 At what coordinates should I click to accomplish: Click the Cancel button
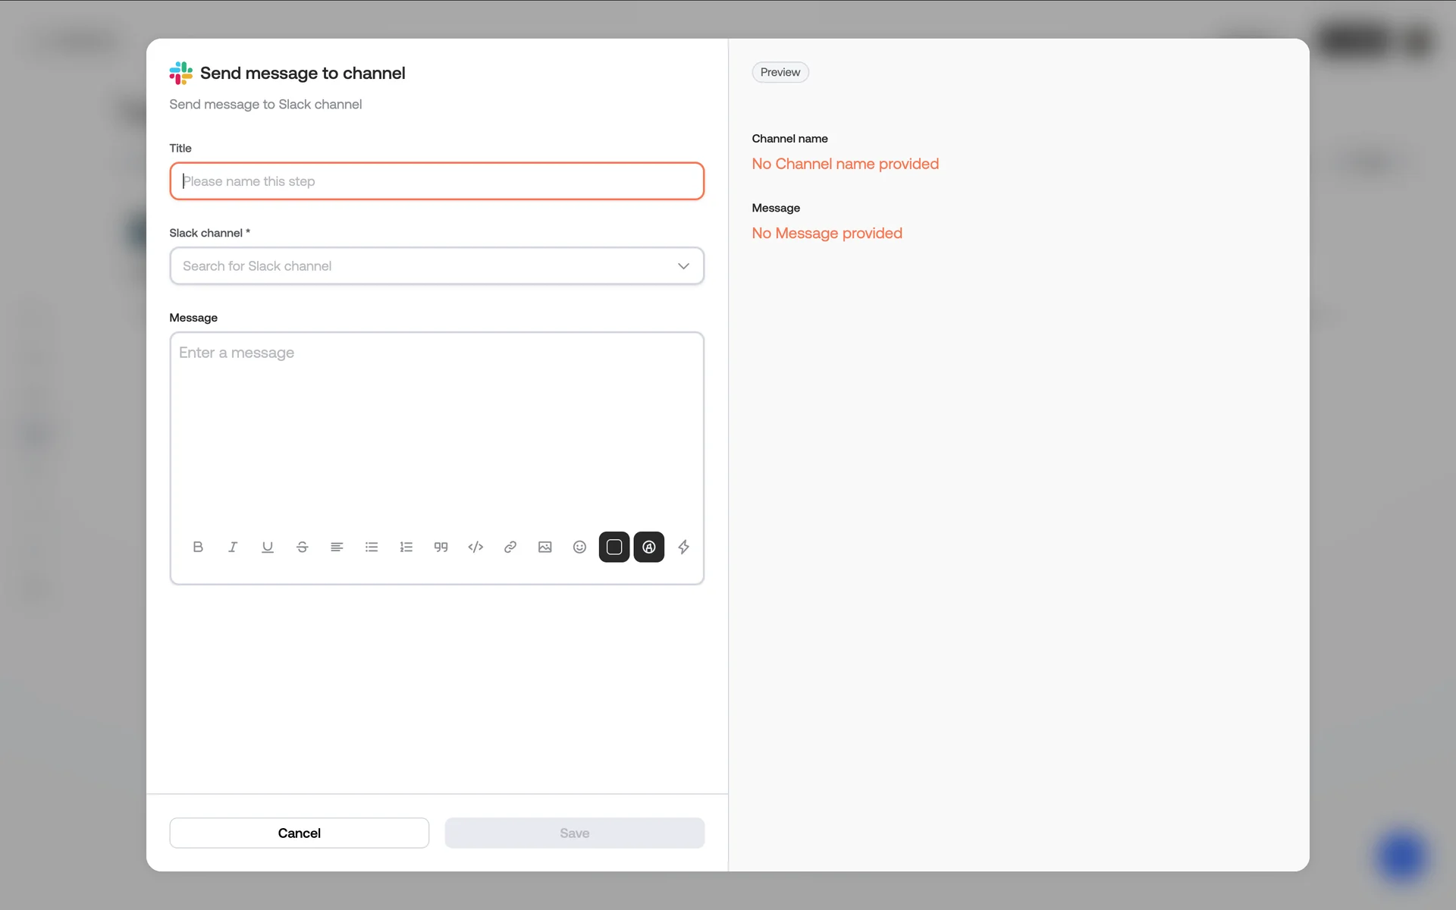(299, 833)
